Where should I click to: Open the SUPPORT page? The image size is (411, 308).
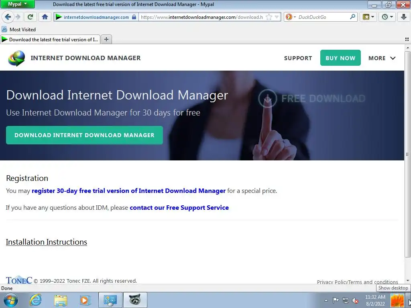click(x=298, y=58)
